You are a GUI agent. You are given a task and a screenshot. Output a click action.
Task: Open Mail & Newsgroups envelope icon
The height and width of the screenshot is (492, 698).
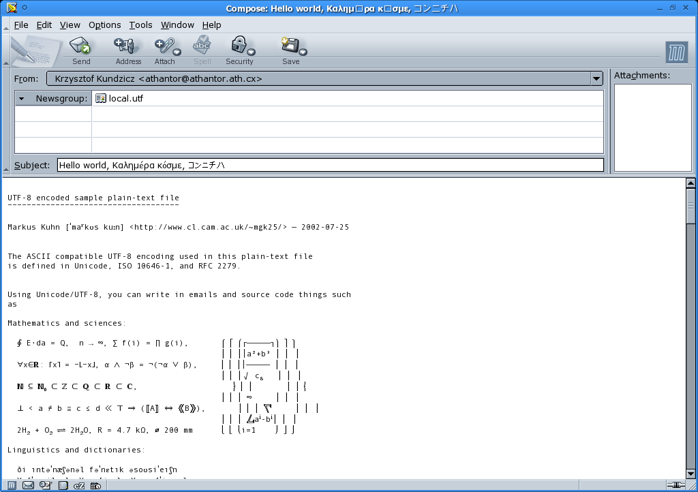28,485
